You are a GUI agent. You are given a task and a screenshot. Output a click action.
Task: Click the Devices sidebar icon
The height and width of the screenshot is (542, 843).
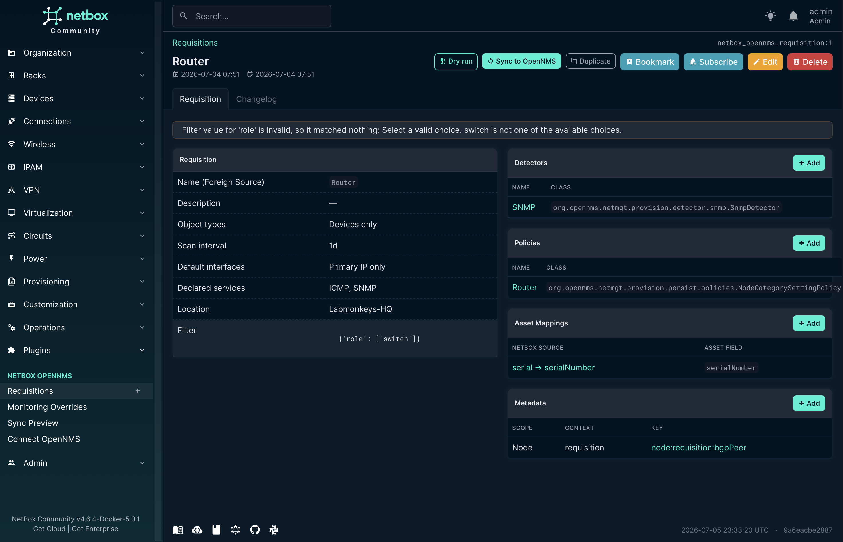(x=12, y=98)
